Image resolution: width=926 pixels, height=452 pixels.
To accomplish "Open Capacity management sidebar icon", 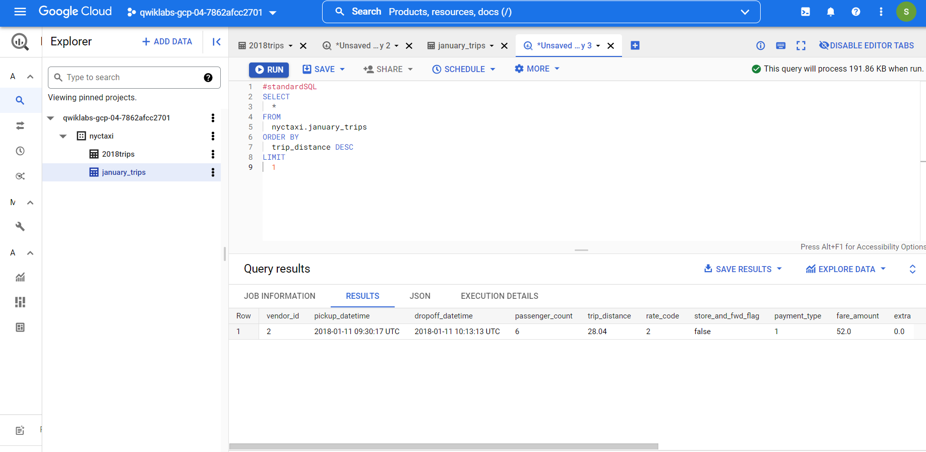I will (x=20, y=302).
